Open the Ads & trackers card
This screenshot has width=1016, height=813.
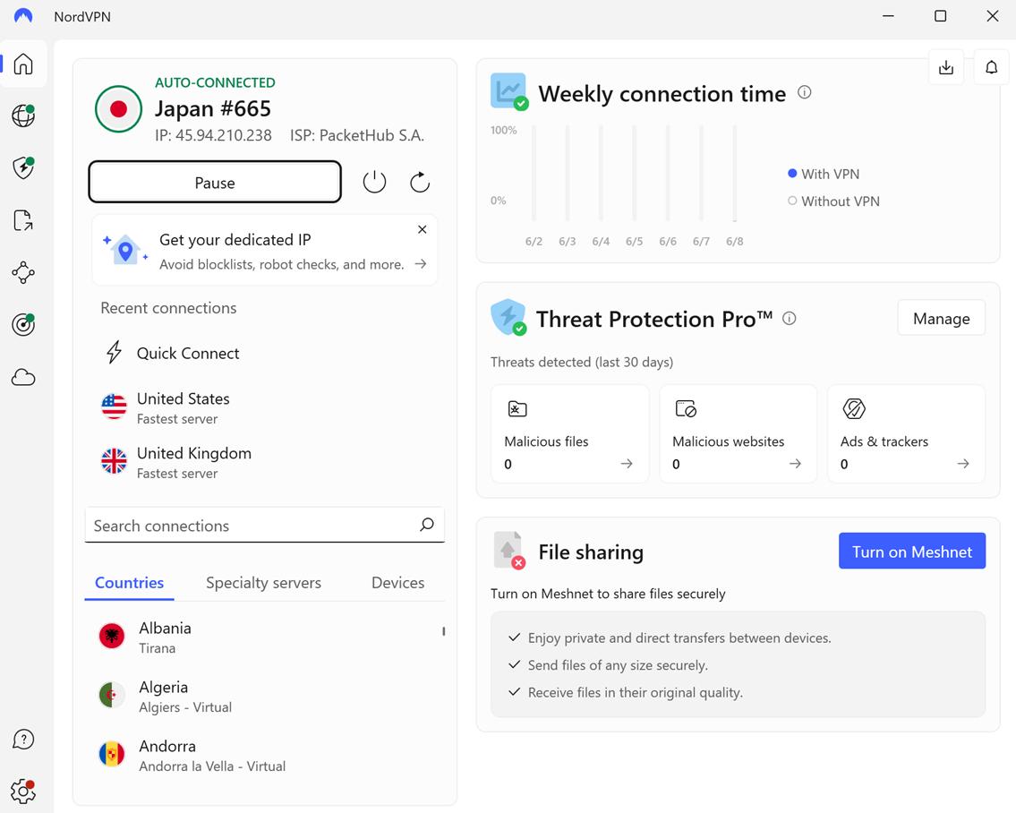[x=906, y=433]
